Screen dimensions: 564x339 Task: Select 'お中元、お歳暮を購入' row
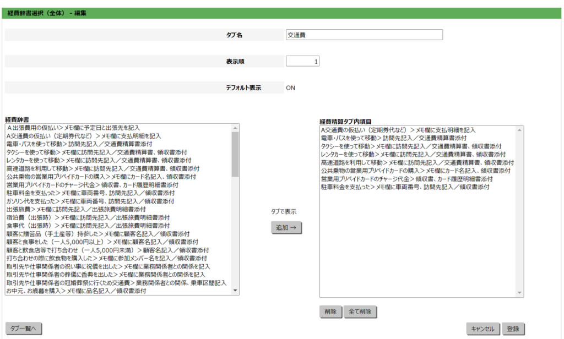(119, 291)
